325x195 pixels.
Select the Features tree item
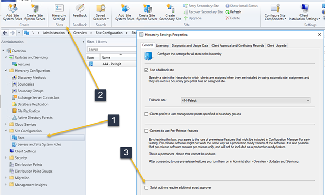click(23, 64)
